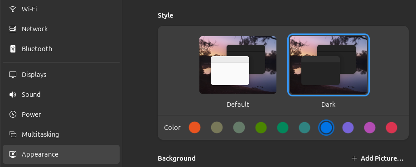
Task: Pick the teal Prussian green accent color
Action: pos(305,128)
